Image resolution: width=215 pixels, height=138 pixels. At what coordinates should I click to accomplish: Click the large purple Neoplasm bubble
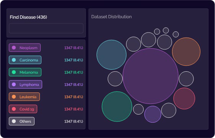[151, 76]
